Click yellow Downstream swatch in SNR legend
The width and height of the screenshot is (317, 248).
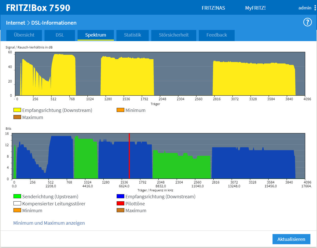click(17, 110)
